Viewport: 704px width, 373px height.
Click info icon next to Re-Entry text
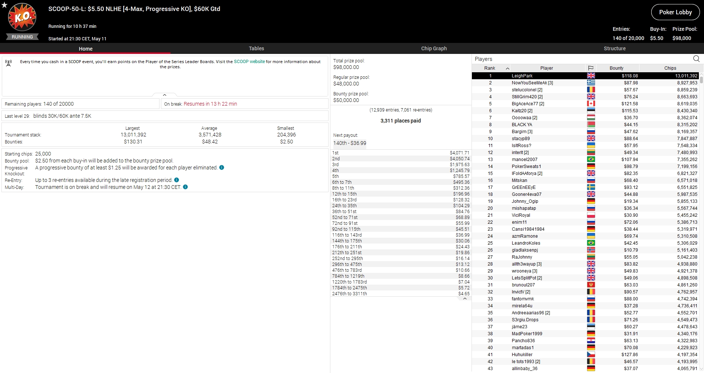[x=176, y=180]
